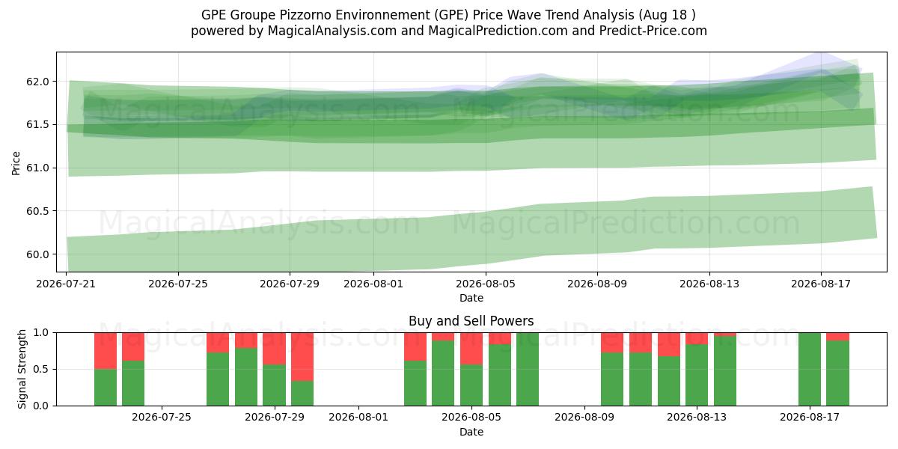898x449 pixels.
Task: Click 2026-08-09 on the price chart axis
Action: coord(596,284)
